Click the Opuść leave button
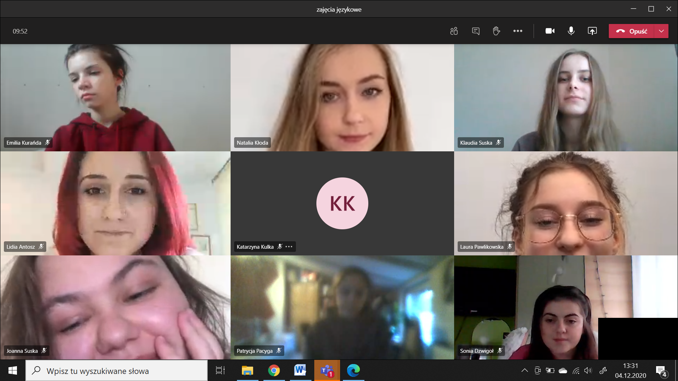Viewport: 678px width, 381px height. point(631,31)
